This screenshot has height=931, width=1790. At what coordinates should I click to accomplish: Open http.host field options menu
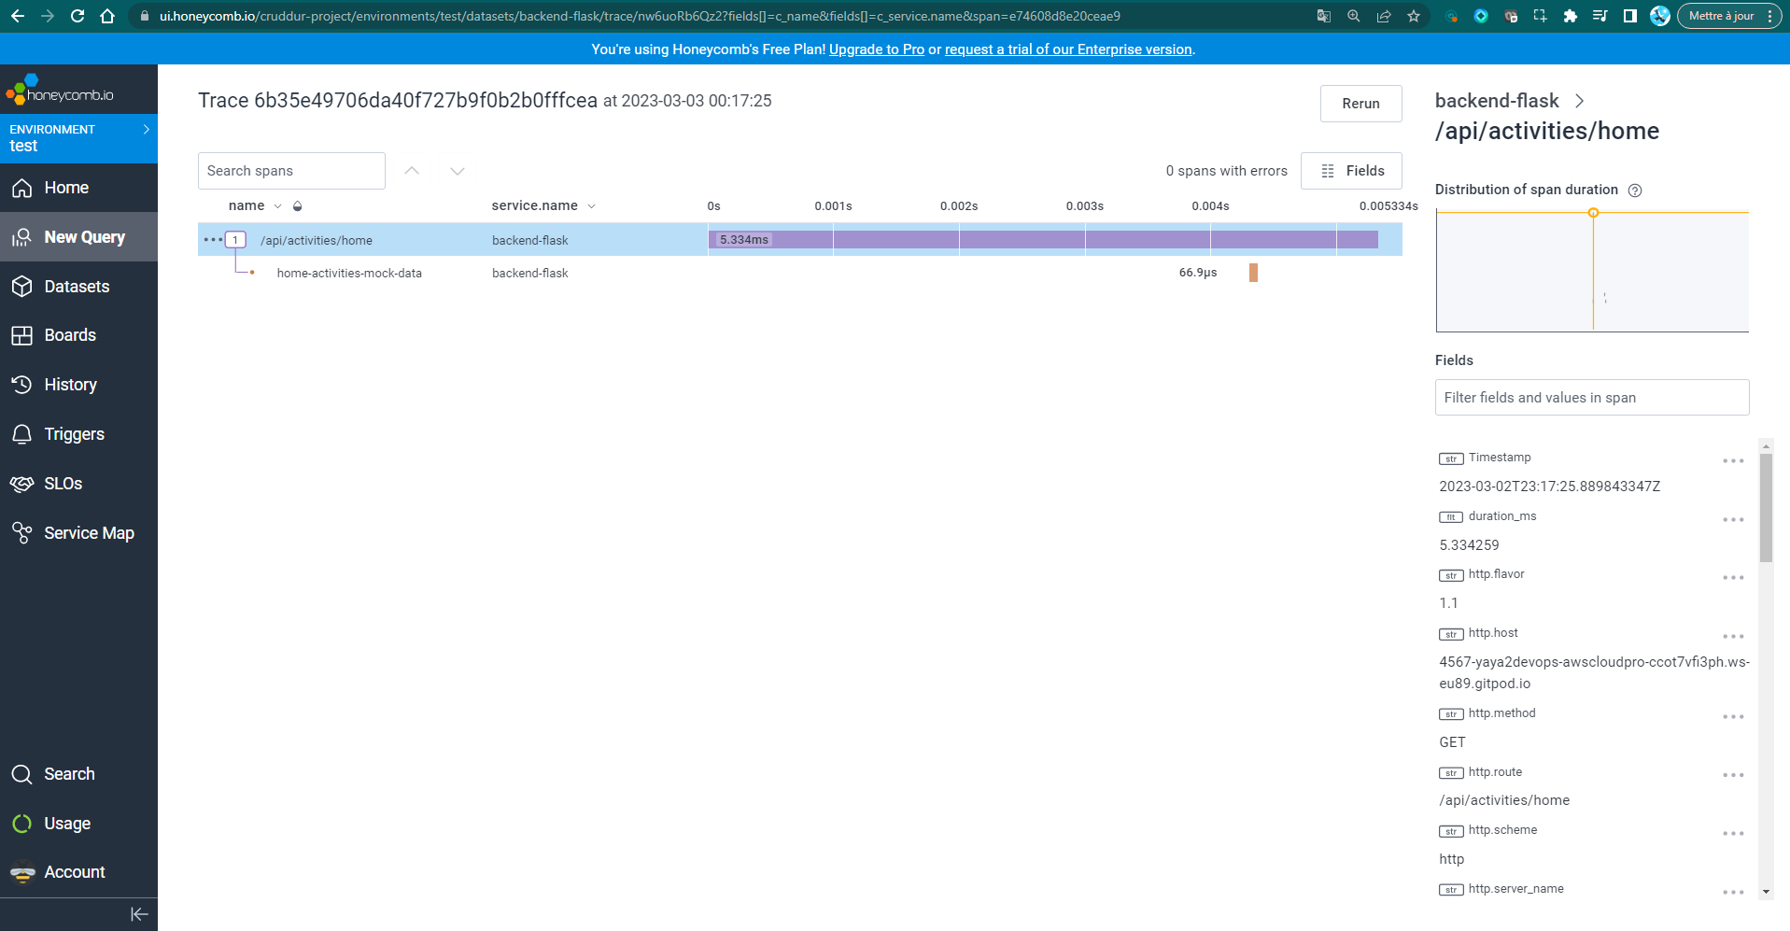coord(1733,637)
